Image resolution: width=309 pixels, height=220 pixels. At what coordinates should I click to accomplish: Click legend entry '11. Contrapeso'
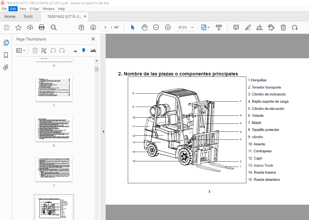(x=260, y=151)
